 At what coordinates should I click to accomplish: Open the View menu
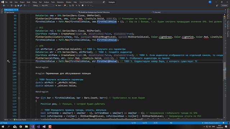point(16,2)
